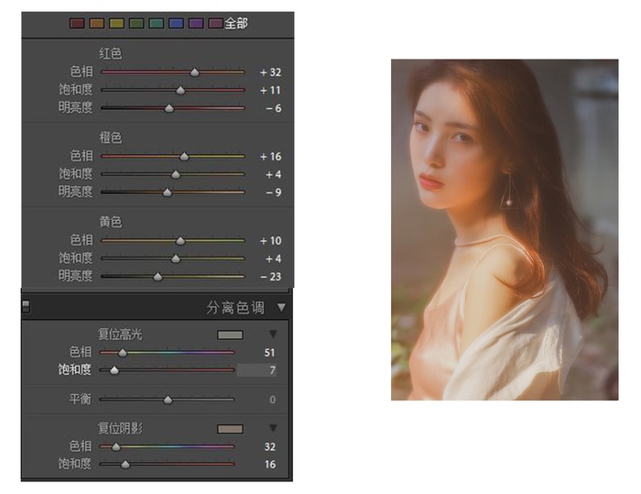Viewport: 641px width, 494px height.
Task: Select the aqua color swatch in HSL header
Action: (x=157, y=23)
